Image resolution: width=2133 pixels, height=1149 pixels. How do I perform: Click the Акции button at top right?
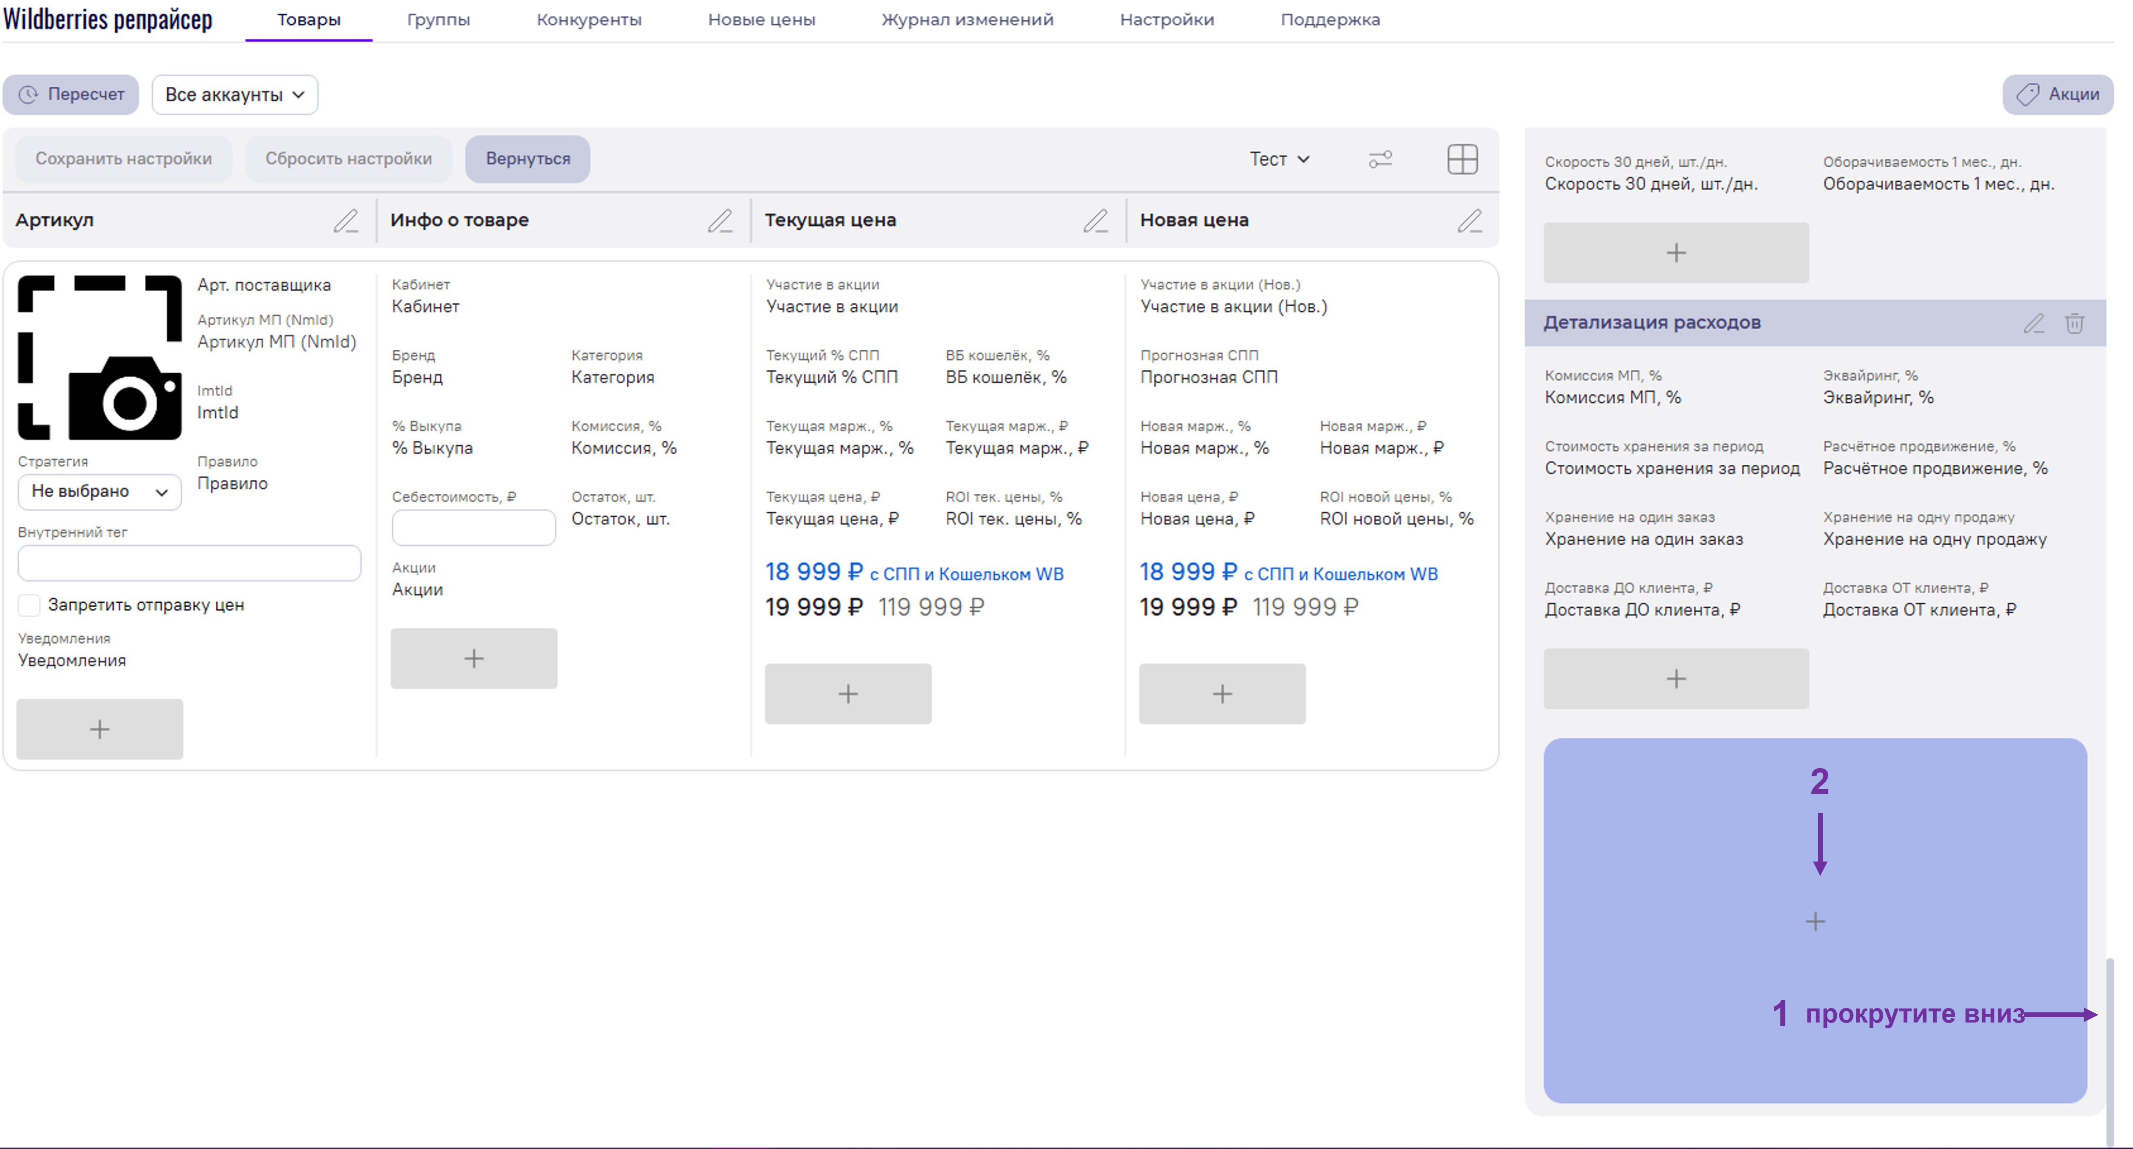click(2058, 94)
